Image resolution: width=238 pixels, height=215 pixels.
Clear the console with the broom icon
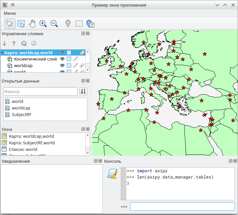click(112, 173)
